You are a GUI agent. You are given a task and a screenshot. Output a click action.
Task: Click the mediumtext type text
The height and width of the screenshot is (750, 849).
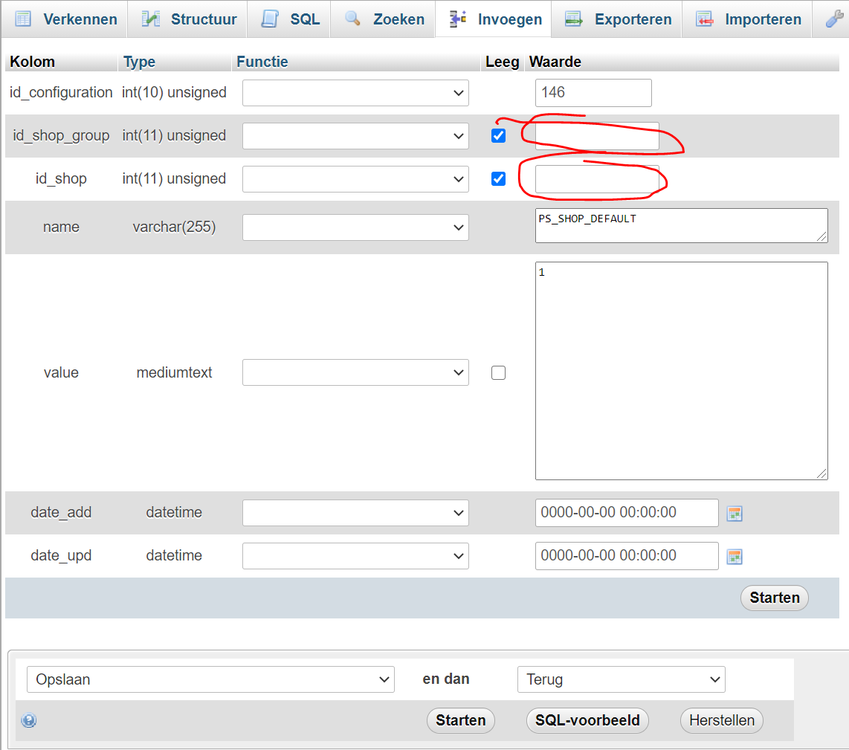(175, 372)
